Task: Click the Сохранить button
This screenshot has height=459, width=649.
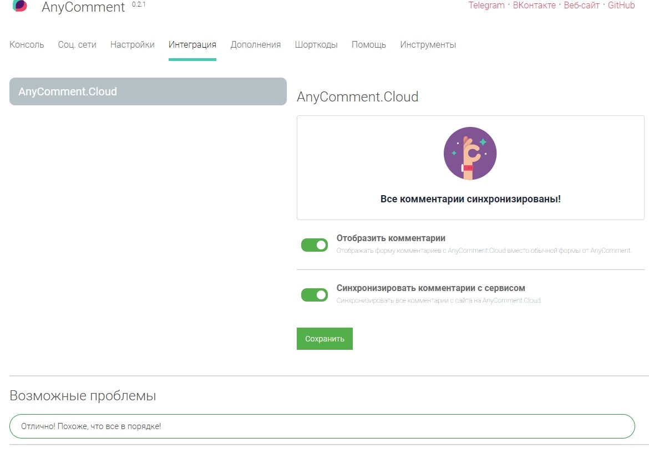Action: (x=324, y=339)
